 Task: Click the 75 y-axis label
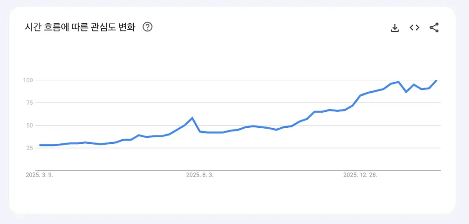tap(30, 103)
